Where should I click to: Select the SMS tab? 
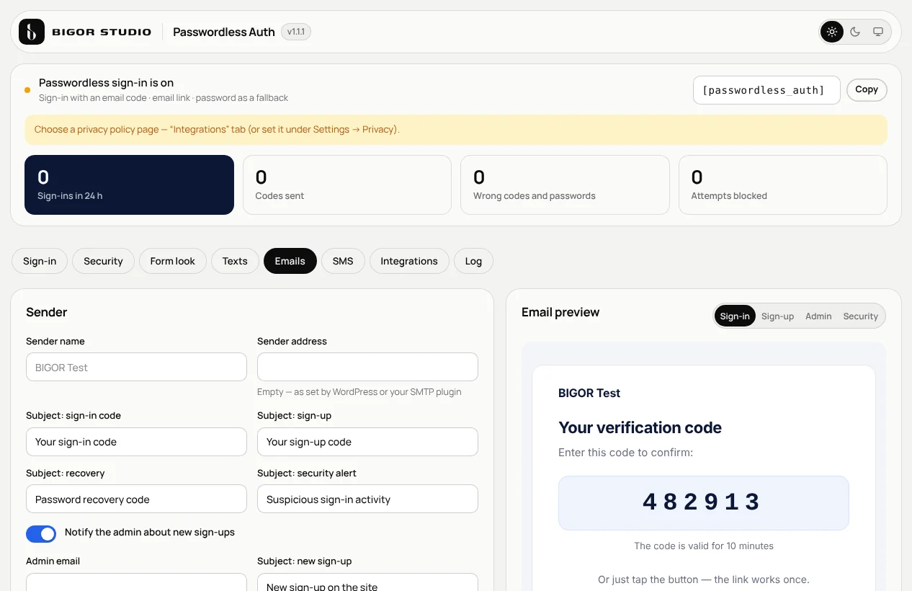click(x=343, y=261)
